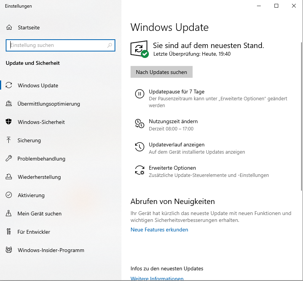The height and width of the screenshot is (281, 303).
Task: Click the Problembehandlung wrench icon
Action: pyautogui.click(x=9, y=158)
